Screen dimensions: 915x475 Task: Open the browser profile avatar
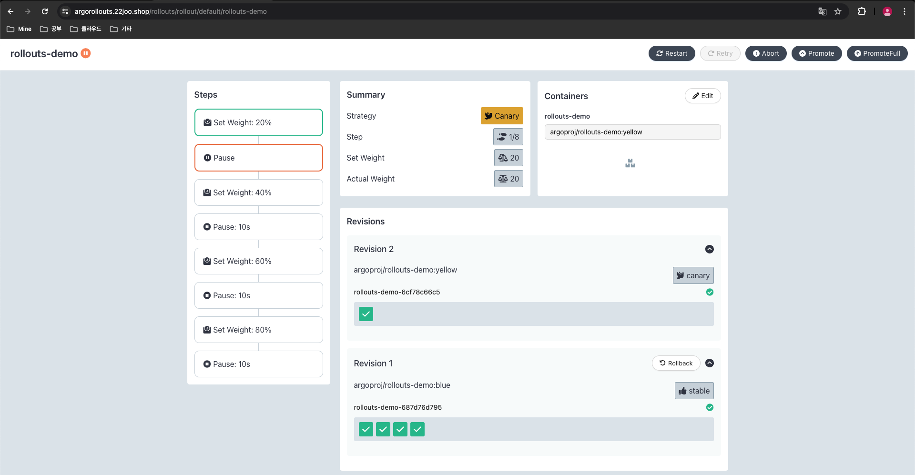point(887,11)
